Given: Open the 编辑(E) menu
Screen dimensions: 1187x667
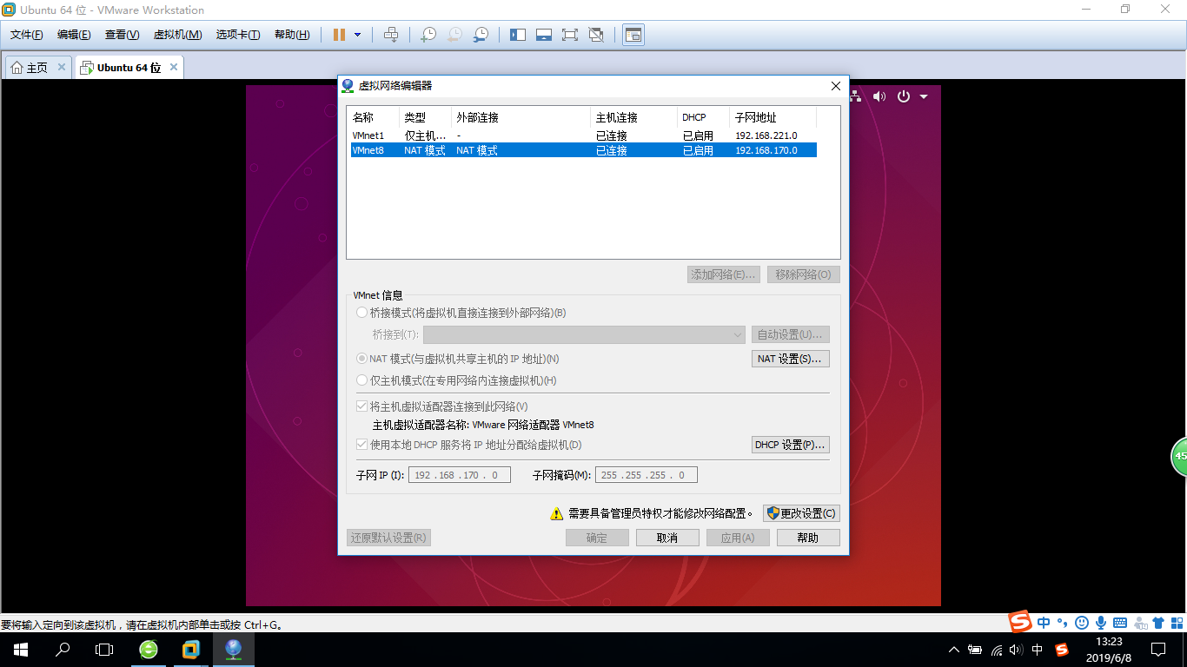Looking at the screenshot, I should (74, 35).
